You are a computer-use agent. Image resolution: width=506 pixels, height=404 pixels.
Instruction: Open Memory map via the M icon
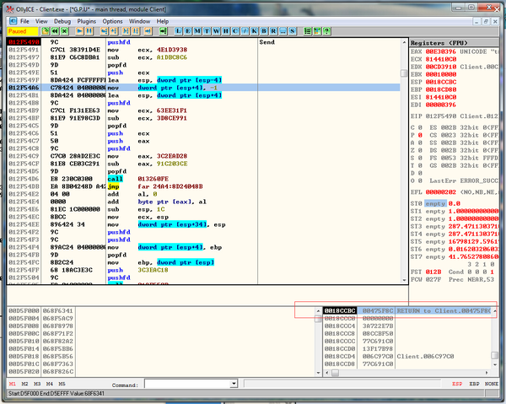point(198,30)
